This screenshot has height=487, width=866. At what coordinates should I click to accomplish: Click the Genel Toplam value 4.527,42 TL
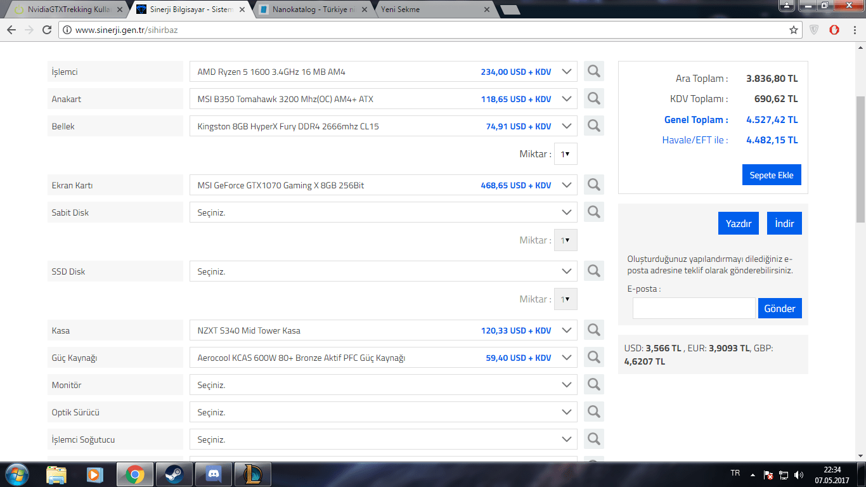tap(772, 119)
